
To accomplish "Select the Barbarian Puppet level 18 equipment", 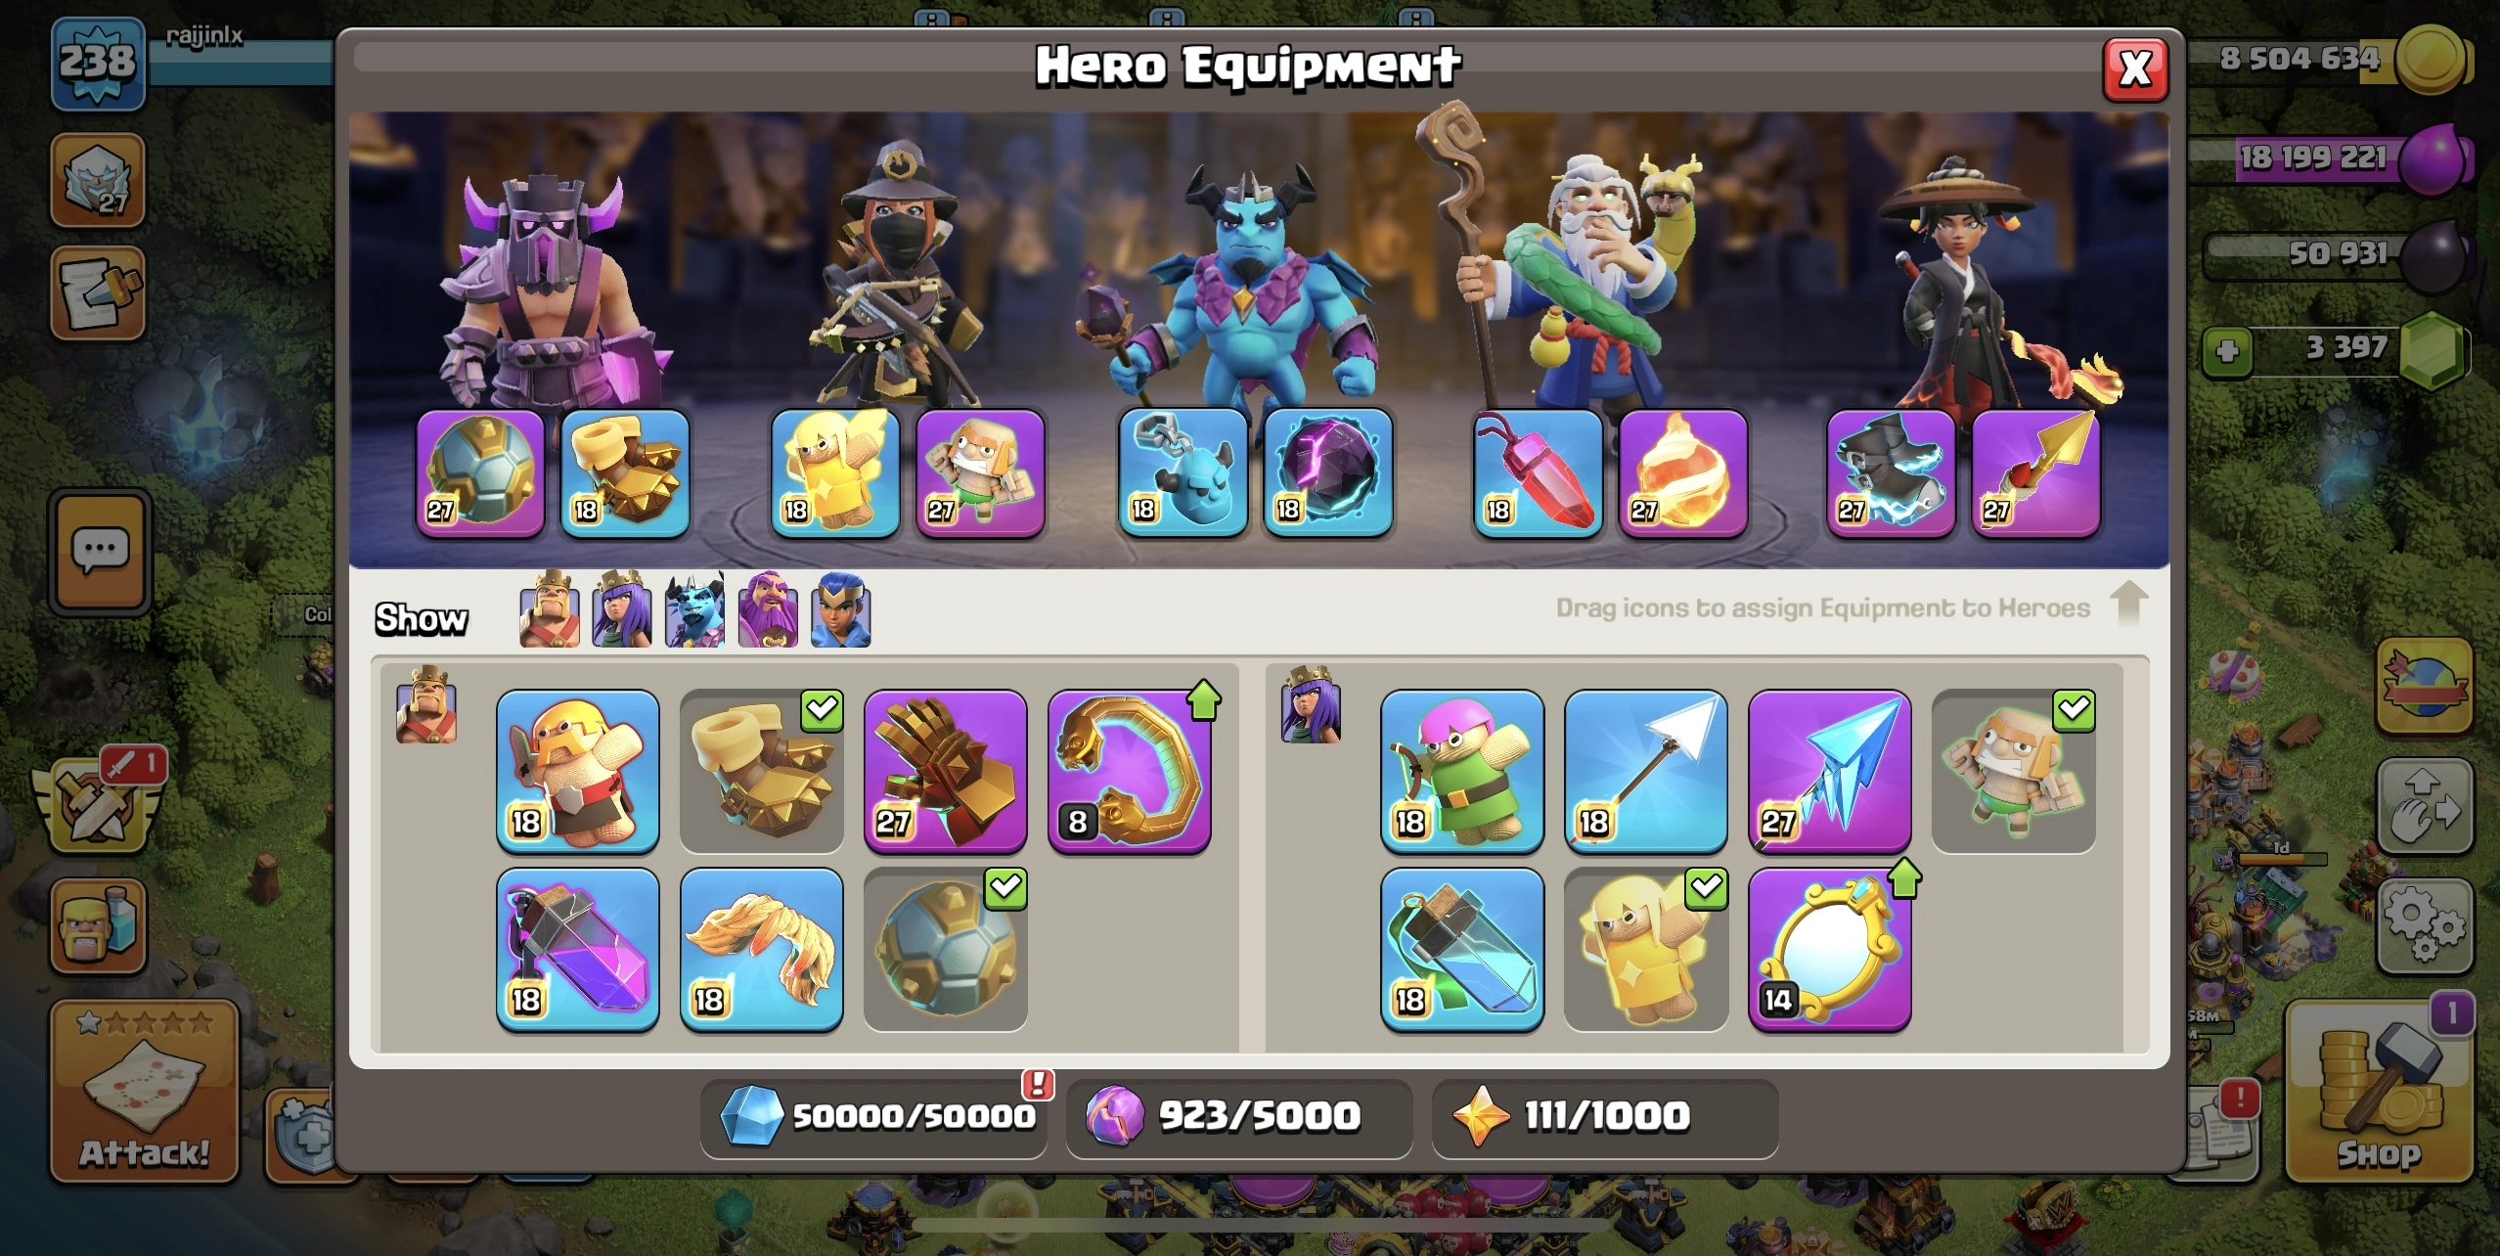I will [x=578, y=772].
